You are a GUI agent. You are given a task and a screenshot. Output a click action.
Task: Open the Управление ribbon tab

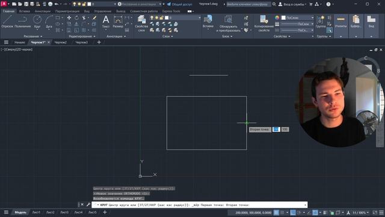pyautogui.click(x=103, y=11)
